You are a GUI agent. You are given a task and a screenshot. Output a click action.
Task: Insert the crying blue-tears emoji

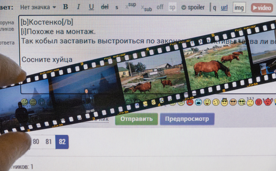coord(199,102)
